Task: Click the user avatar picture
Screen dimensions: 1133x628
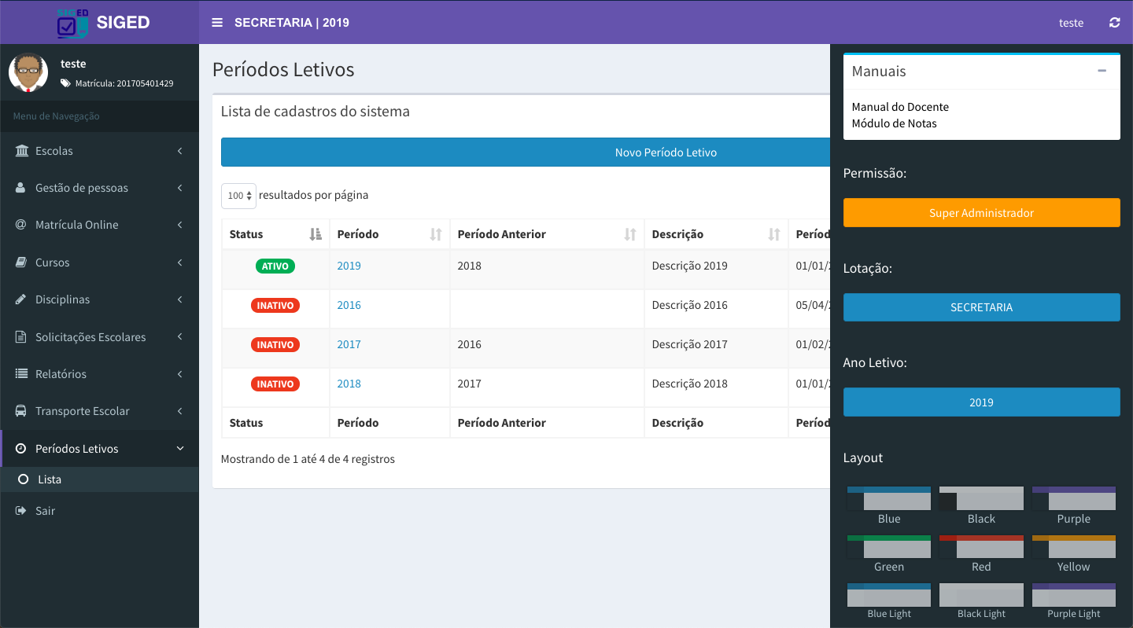Action: pos(28,72)
